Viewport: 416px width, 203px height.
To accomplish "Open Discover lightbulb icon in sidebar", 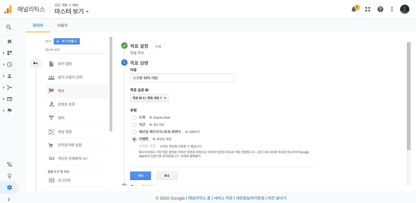I will (x=9, y=176).
